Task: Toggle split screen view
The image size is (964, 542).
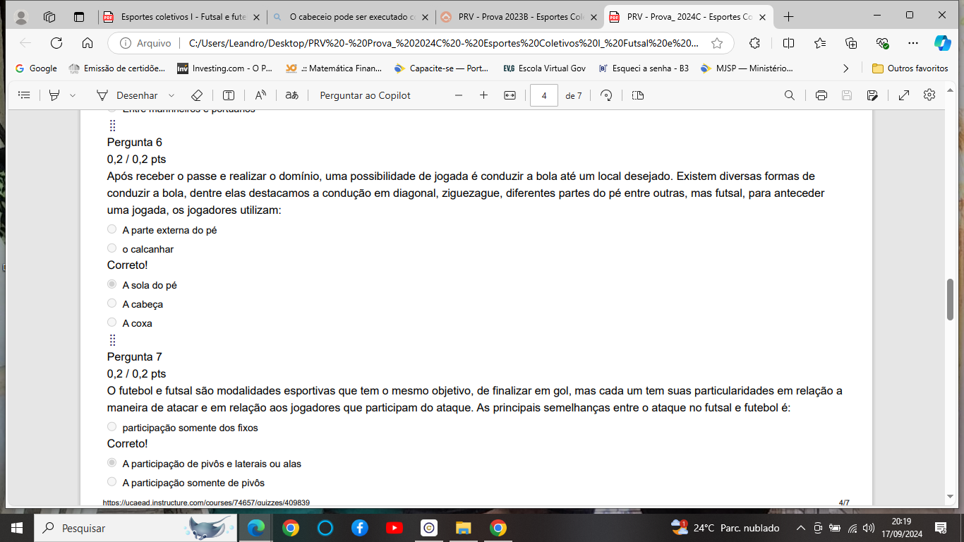Action: click(x=789, y=43)
